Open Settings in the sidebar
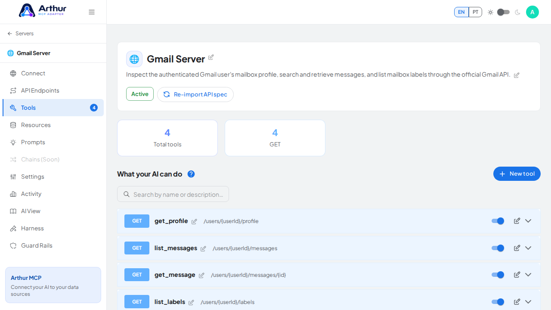 53,177
